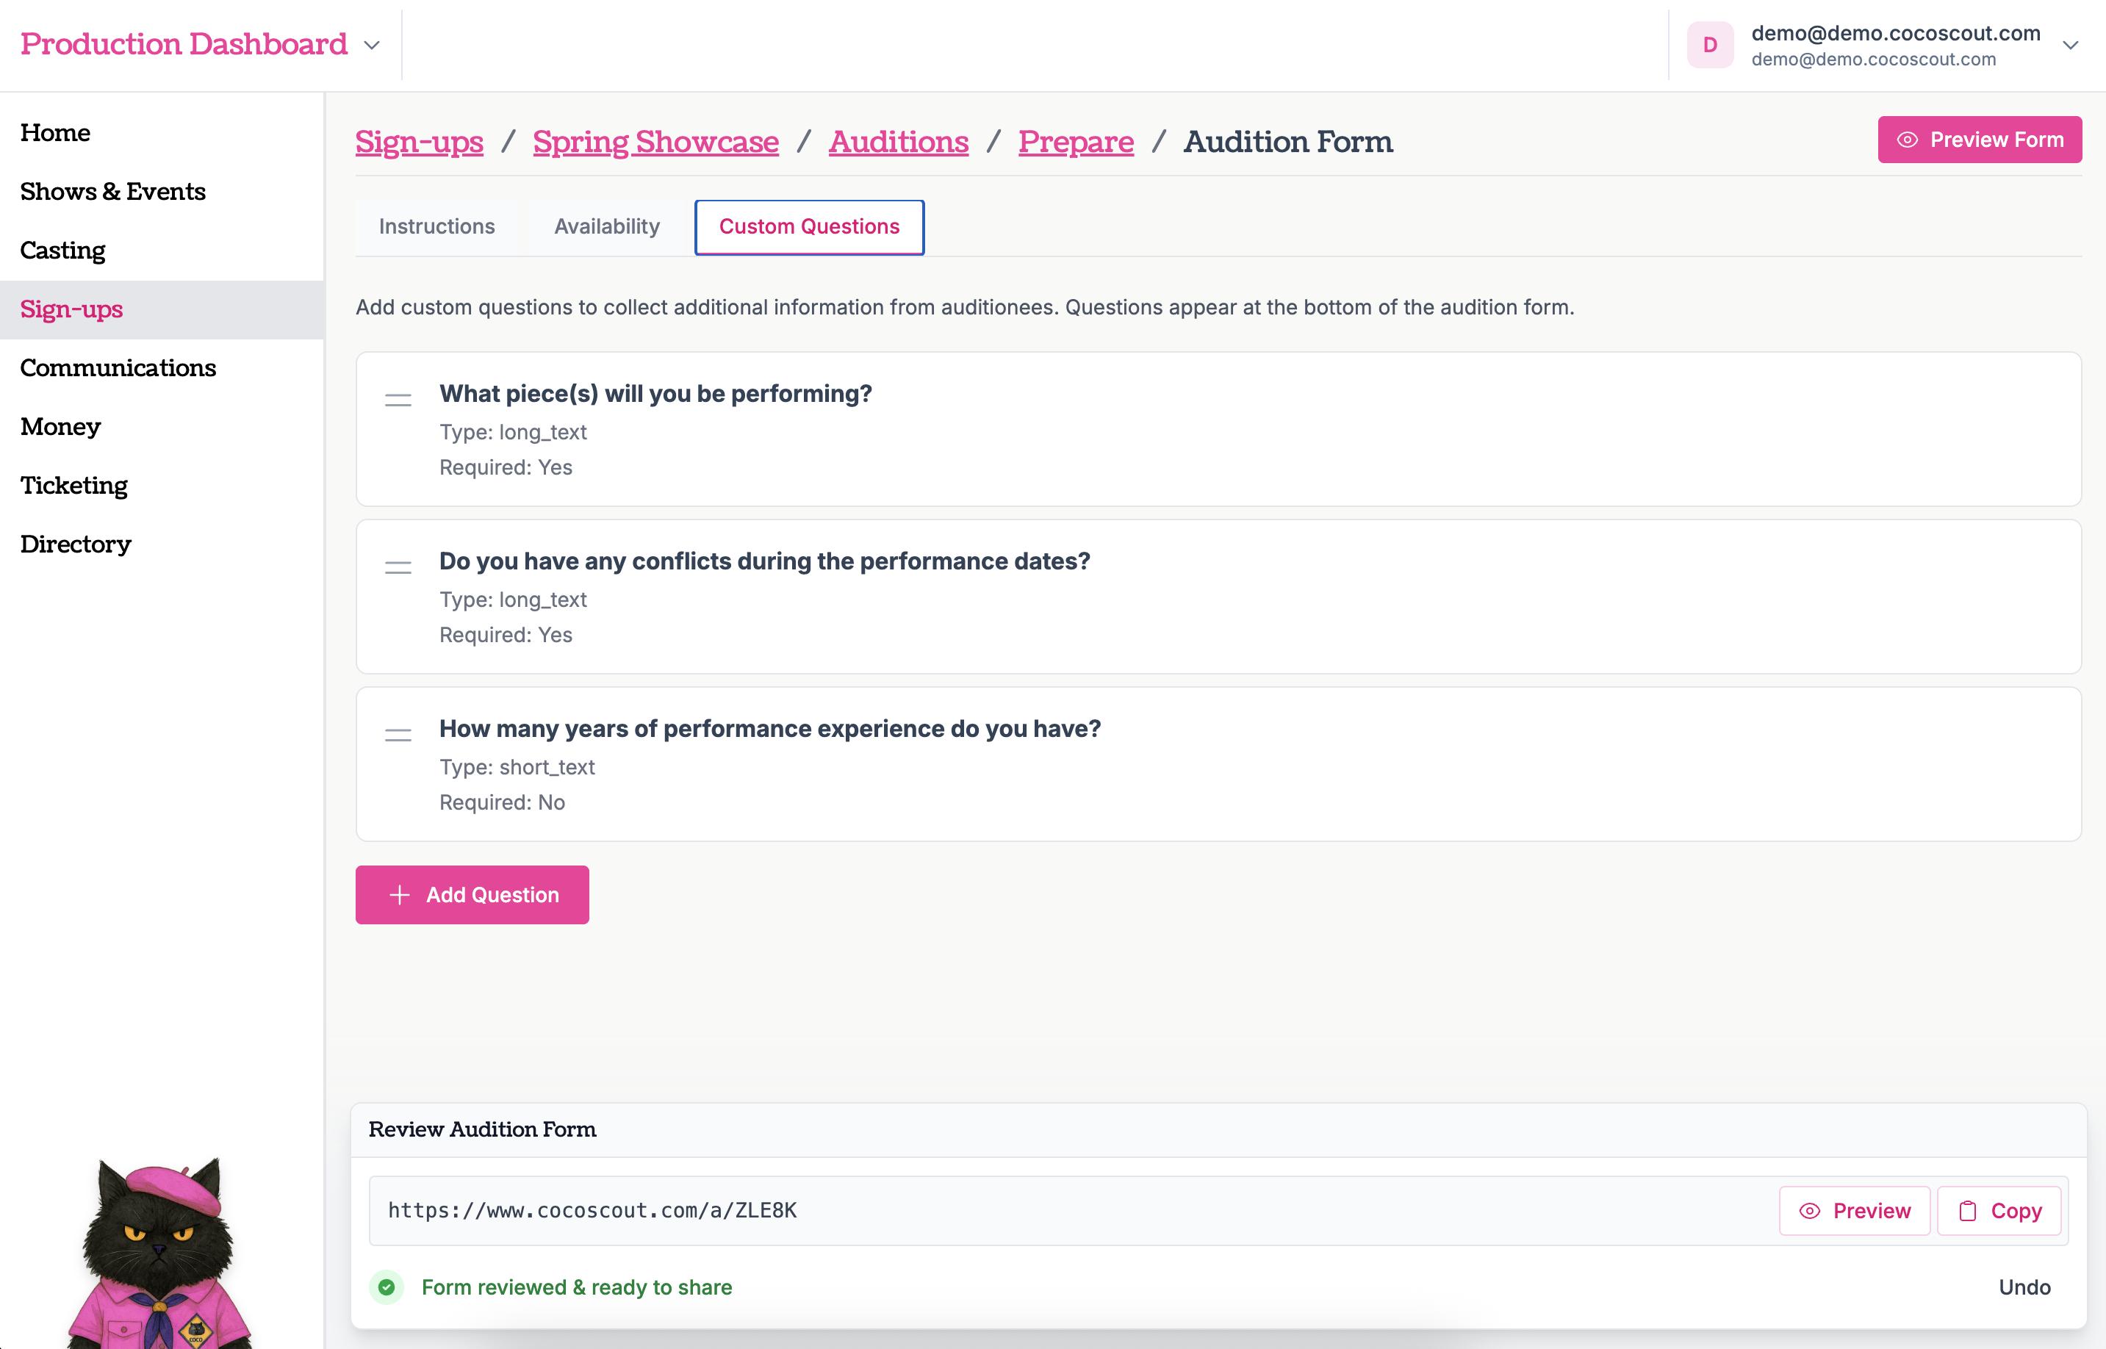Click the plus icon on Add Question button
This screenshot has height=1349, width=2106.
point(400,894)
